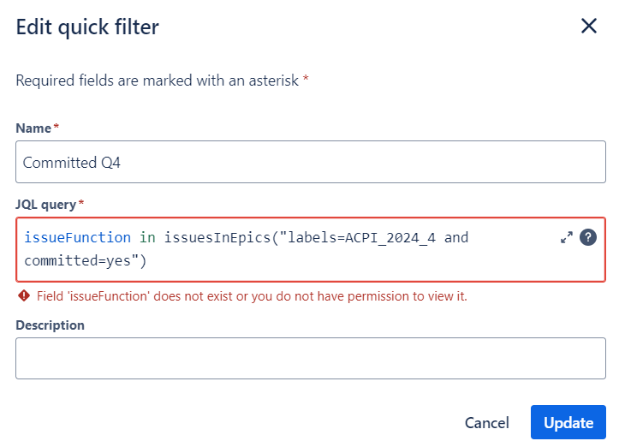Click the labels=ACPI_2024_4 text in query
Image resolution: width=619 pixels, height=447 pixels.
pos(361,238)
